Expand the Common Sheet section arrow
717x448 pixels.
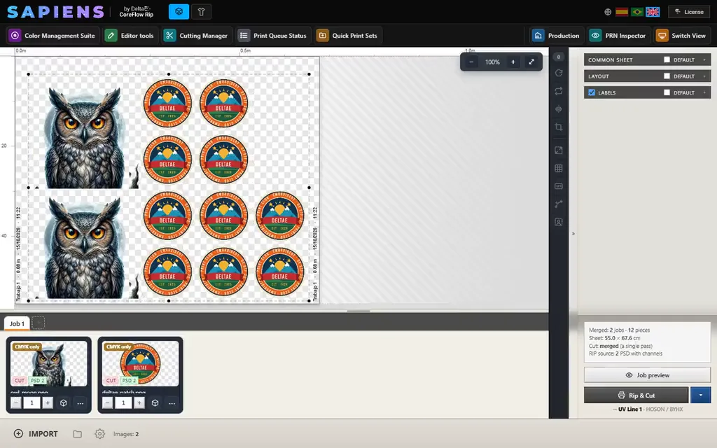pyautogui.click(x=704, y=60)
